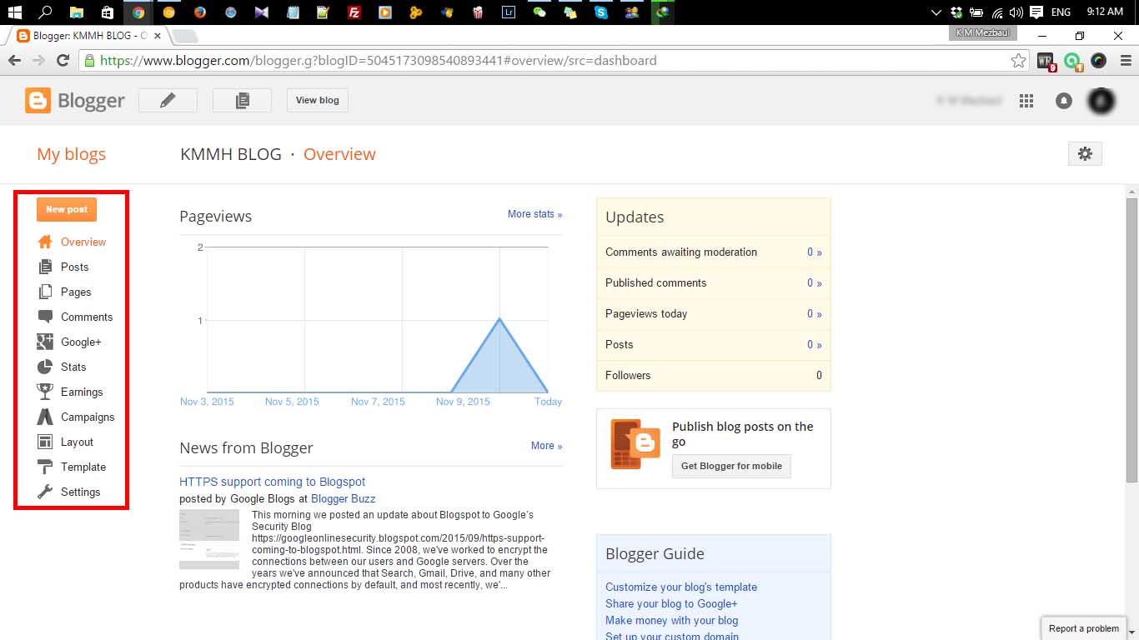Go to the Layout section
This screenshot has width=1139, height=640.
coord(77,442)
